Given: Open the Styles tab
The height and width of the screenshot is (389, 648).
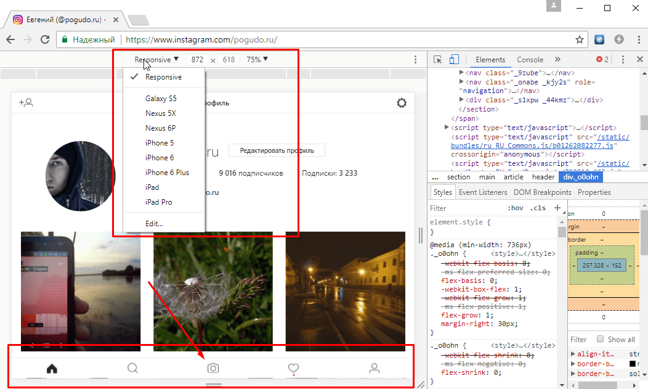Looking at the screenshot, I should click(x=443, y=192).
